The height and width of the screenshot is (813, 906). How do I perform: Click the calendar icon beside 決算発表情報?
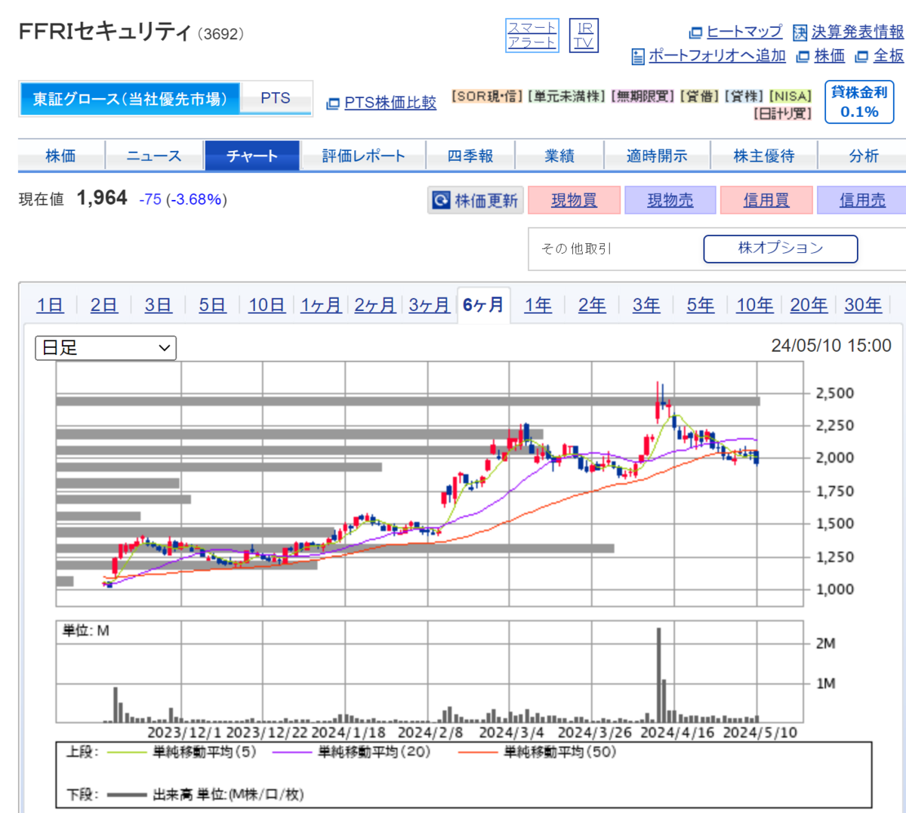click(x=800, y=32)
